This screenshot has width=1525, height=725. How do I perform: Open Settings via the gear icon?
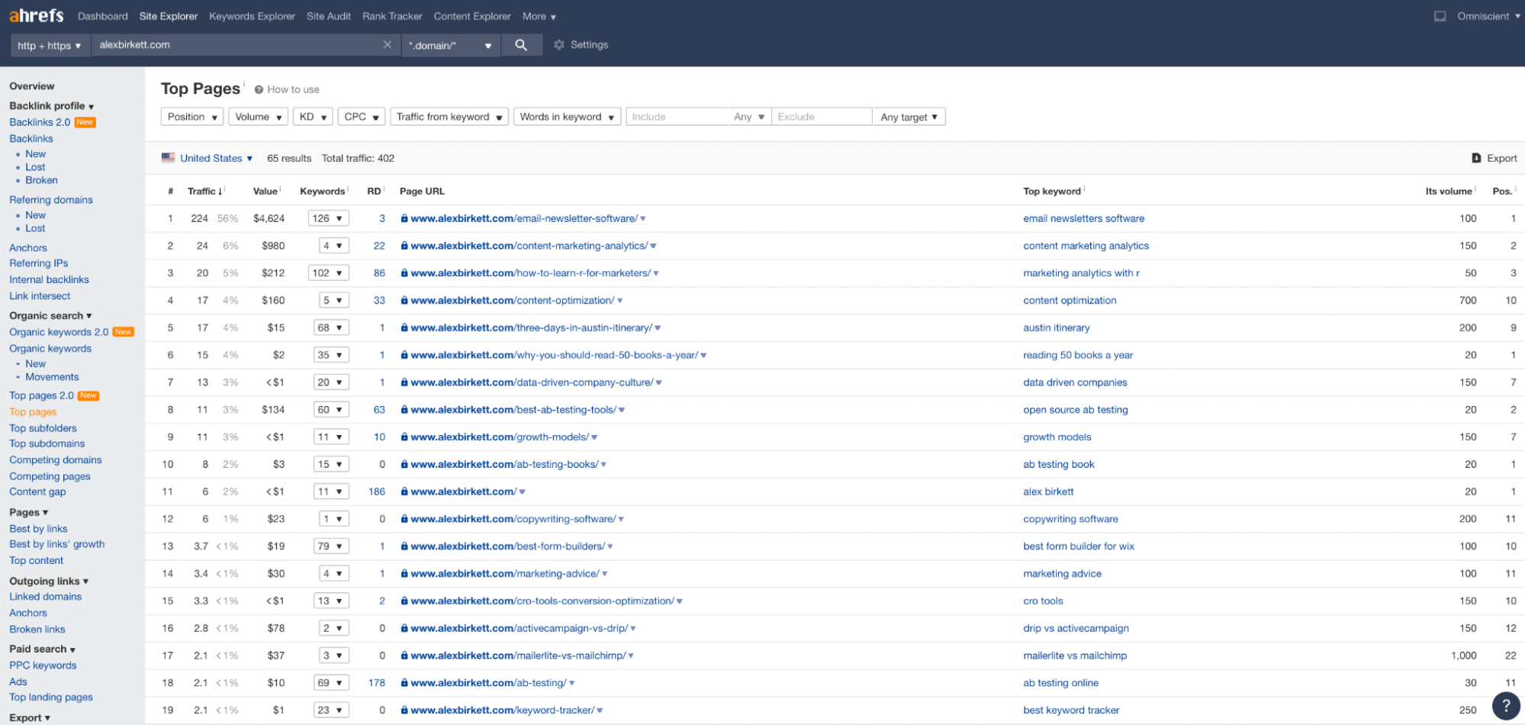click(x=559, y=44)
